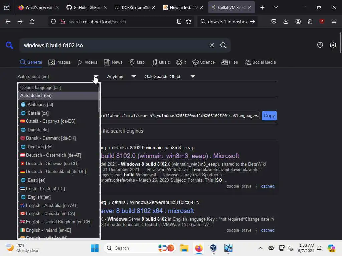This screenshot has width=342, height=256.
Task: Click the browser forward arrow
Action: (20, 22)
